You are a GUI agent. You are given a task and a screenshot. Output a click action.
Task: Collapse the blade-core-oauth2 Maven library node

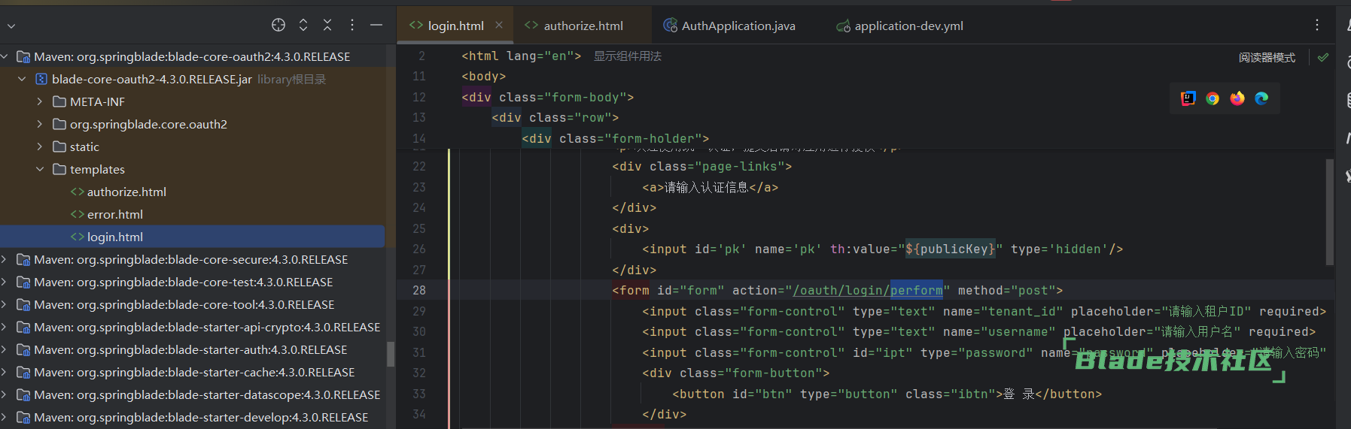point(5,56)
